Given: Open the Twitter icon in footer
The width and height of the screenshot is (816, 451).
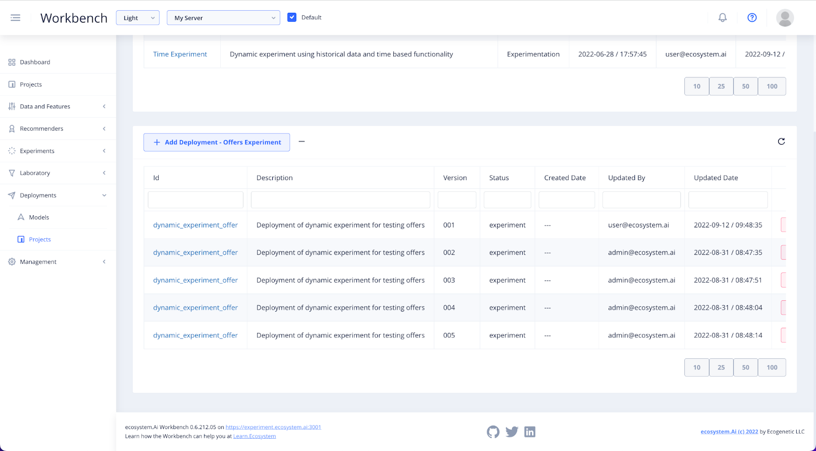Looking at the screenshot, I should (x=512, y=432).
